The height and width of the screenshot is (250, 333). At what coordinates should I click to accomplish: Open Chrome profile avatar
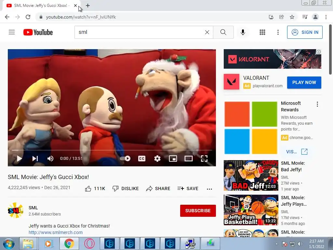(x=315, y=17)
